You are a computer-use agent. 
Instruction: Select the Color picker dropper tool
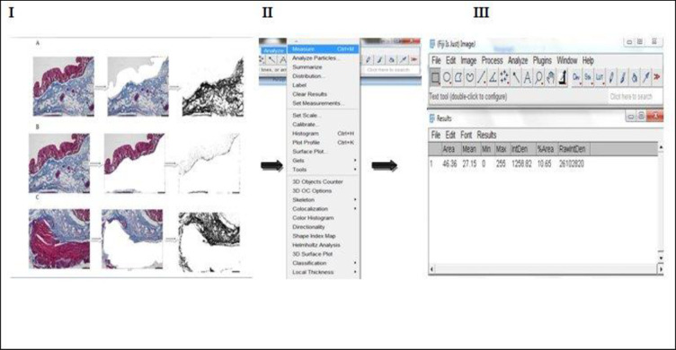tap(562, 77)
